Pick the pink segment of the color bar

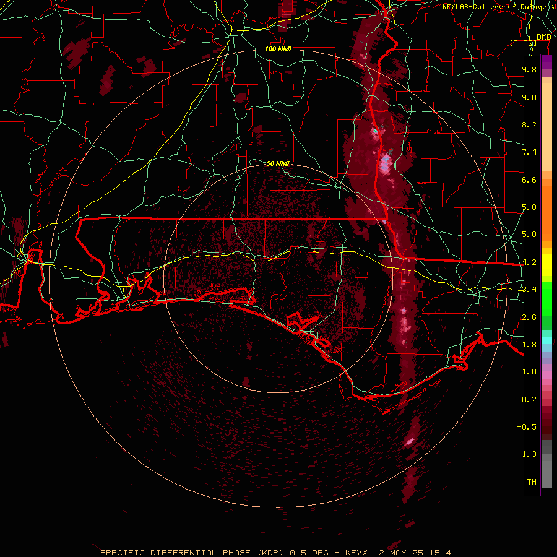546,375
